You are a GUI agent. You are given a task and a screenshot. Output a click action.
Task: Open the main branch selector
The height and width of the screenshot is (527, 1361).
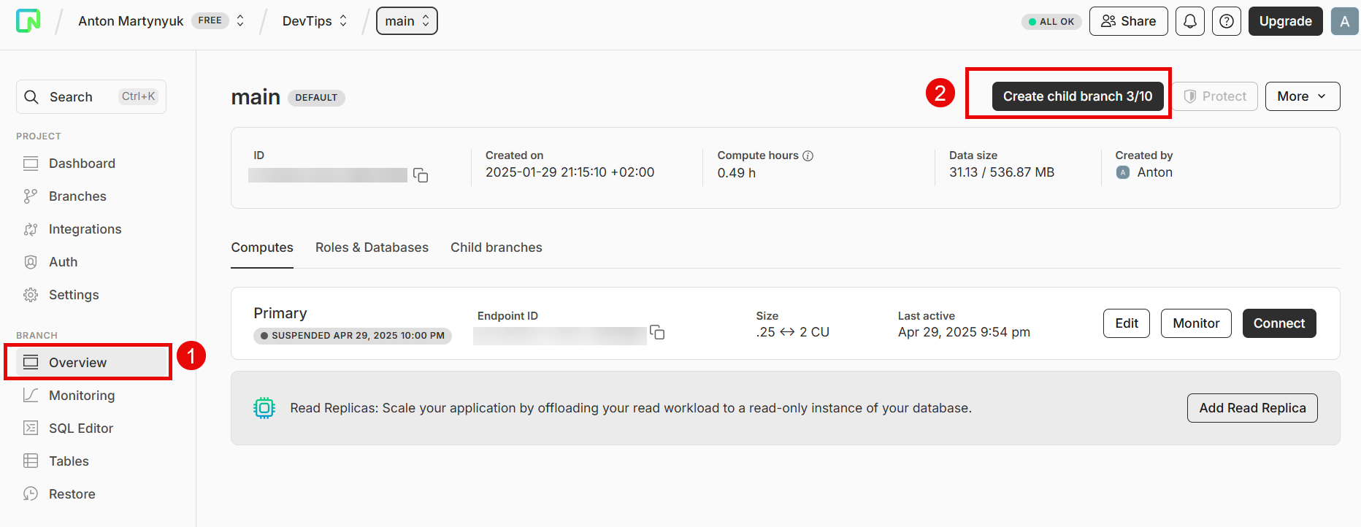(407, 21)
